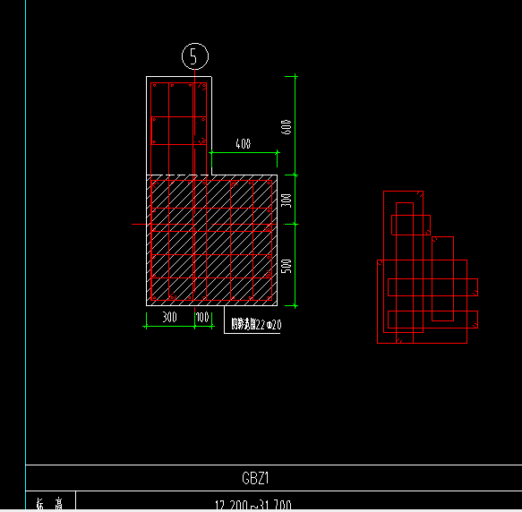Select the leader line under annotation text
Image resolution: width=522 pixels, height=512 pixels.
point(252,333)
